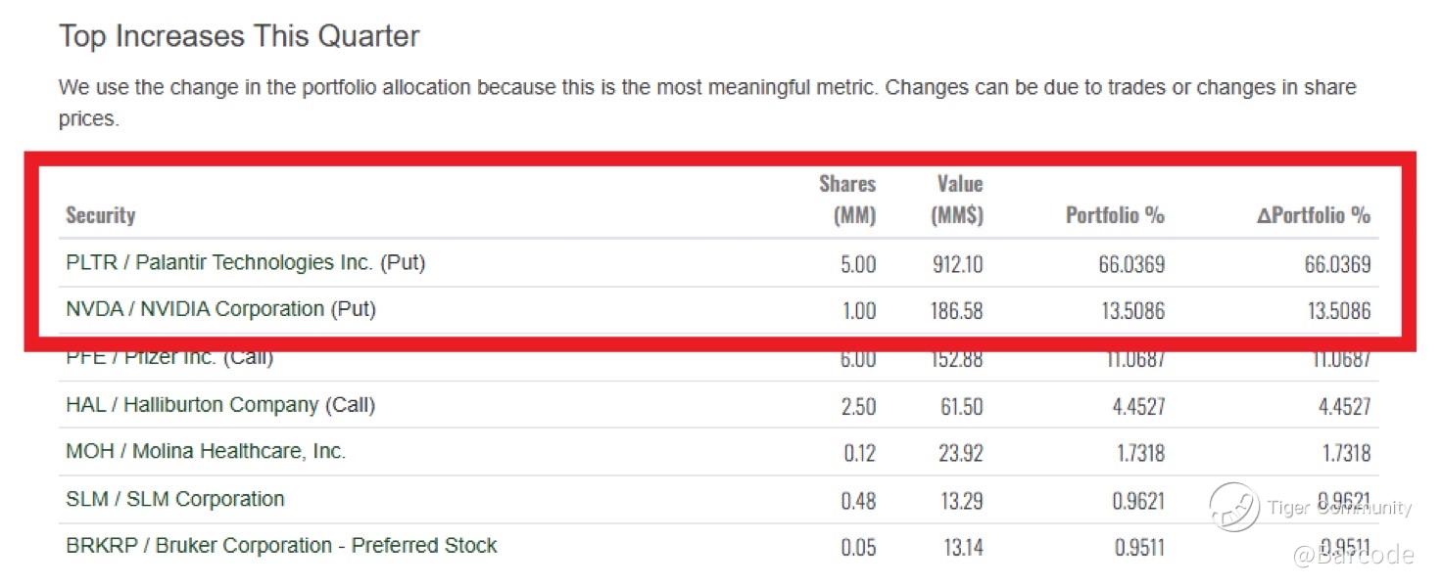Select the 912.10 value cell for Palantir
The height and width of the screenshot is (587, 1442).
[x=955, y=264]
